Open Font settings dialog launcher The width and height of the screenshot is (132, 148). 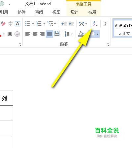pyautogui.click(x=20, y=44)
